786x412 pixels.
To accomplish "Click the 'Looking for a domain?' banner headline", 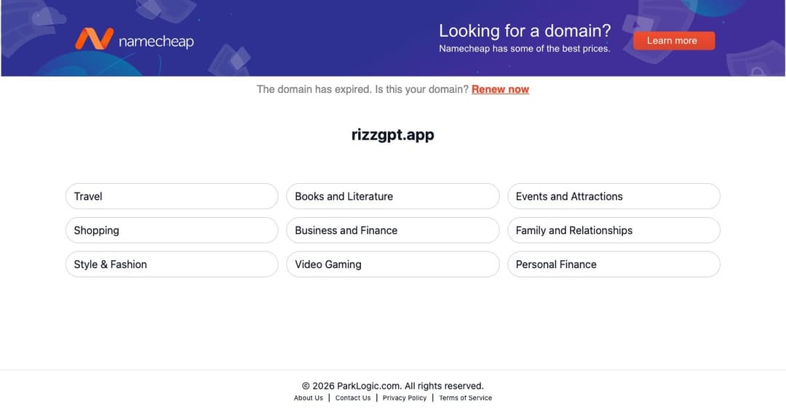I will point(525,31).
